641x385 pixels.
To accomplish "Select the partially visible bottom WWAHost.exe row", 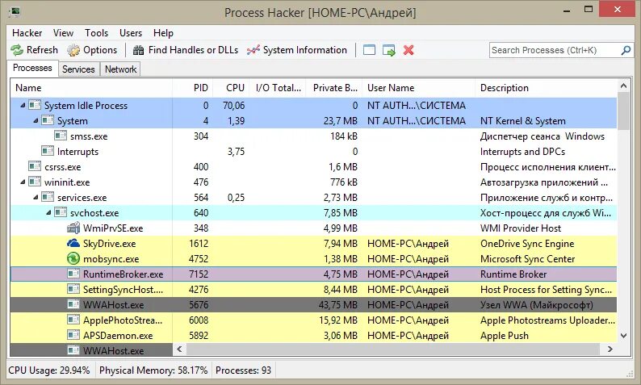I will pos(91,350).
